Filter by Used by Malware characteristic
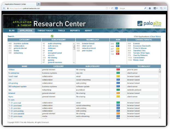The image size is (170, 129). click(140, 55)
